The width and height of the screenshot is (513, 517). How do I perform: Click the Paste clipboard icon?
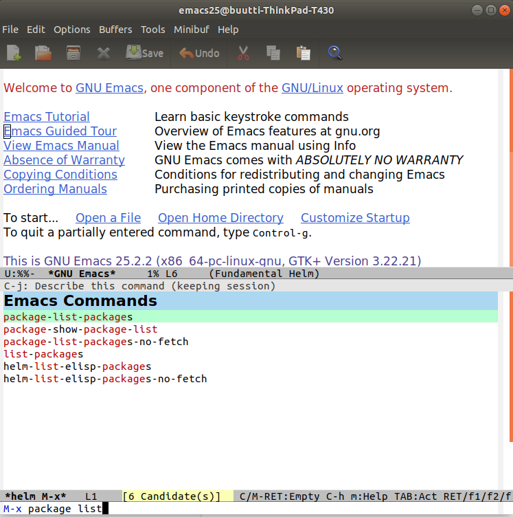tap(303, 53)
